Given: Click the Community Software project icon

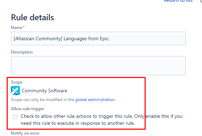Looking at the screenshot, I should click(15, 91).
